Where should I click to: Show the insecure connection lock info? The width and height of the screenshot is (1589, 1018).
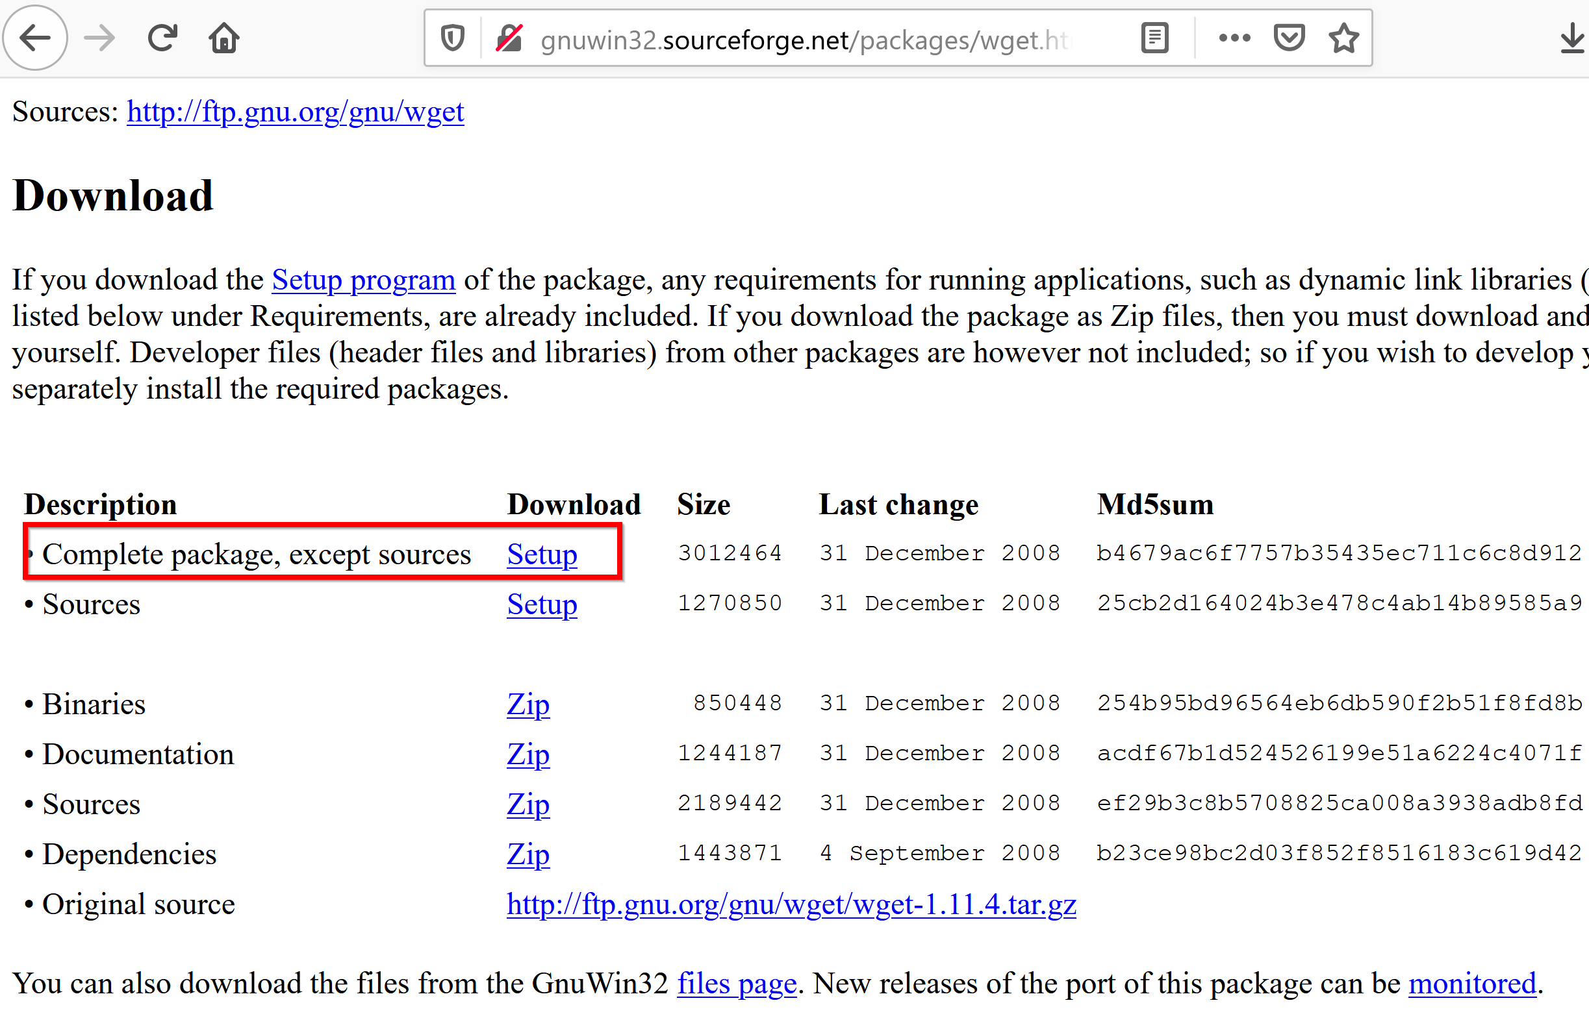tap(510, 38)
